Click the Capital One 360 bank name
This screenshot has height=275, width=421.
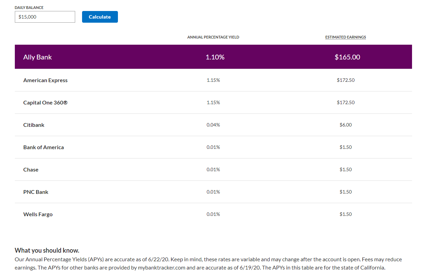click(46, 102)
